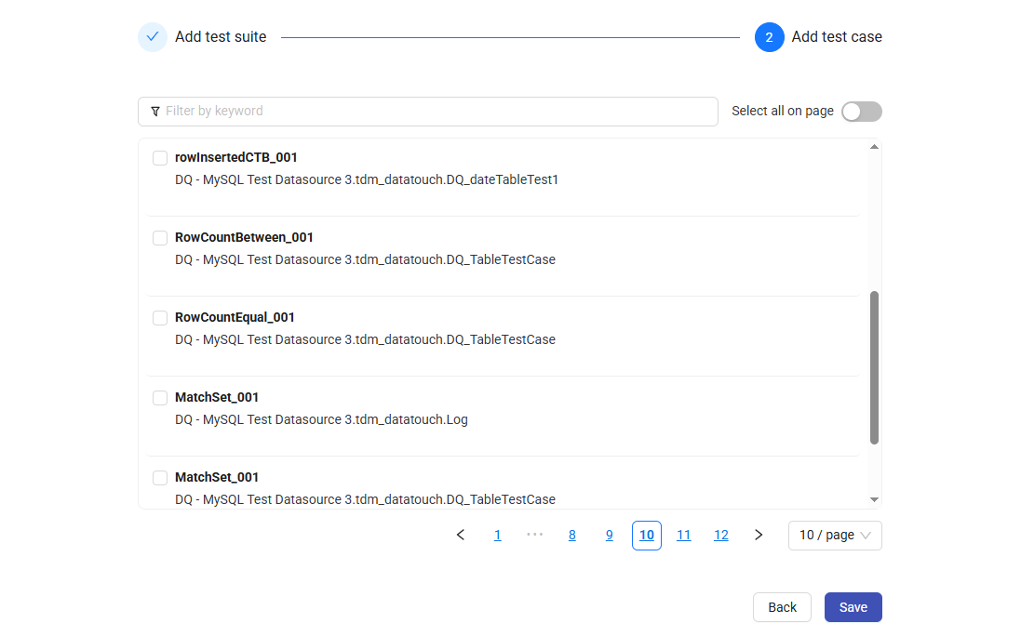Click the step 2 circle icon

pos(769,37)
